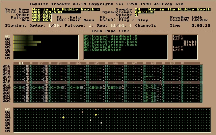Viewport: 216px width, 135px height.
Task: Click the yellow note dot on row 03
Action: click(96, 115)
